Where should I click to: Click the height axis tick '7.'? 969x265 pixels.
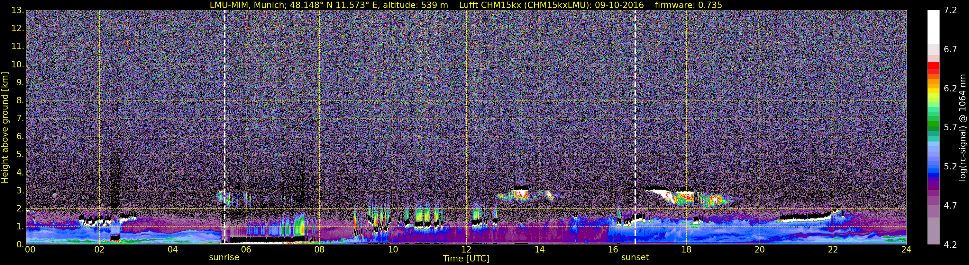(x=20, y=118)
